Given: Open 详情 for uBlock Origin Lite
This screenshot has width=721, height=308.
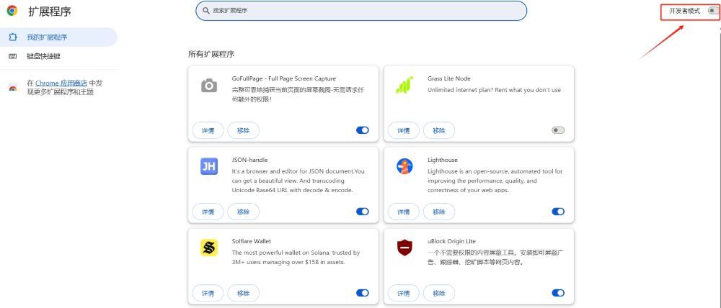Looking at the screenshot, I should coord(403,293).
